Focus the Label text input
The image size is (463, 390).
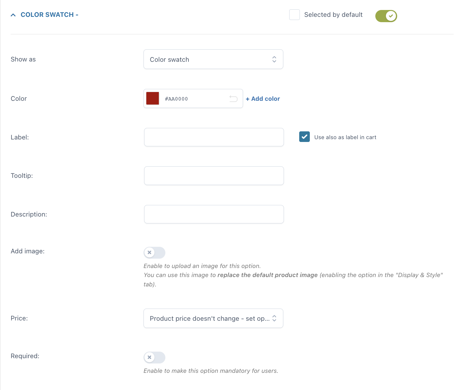tap(214, 137)
